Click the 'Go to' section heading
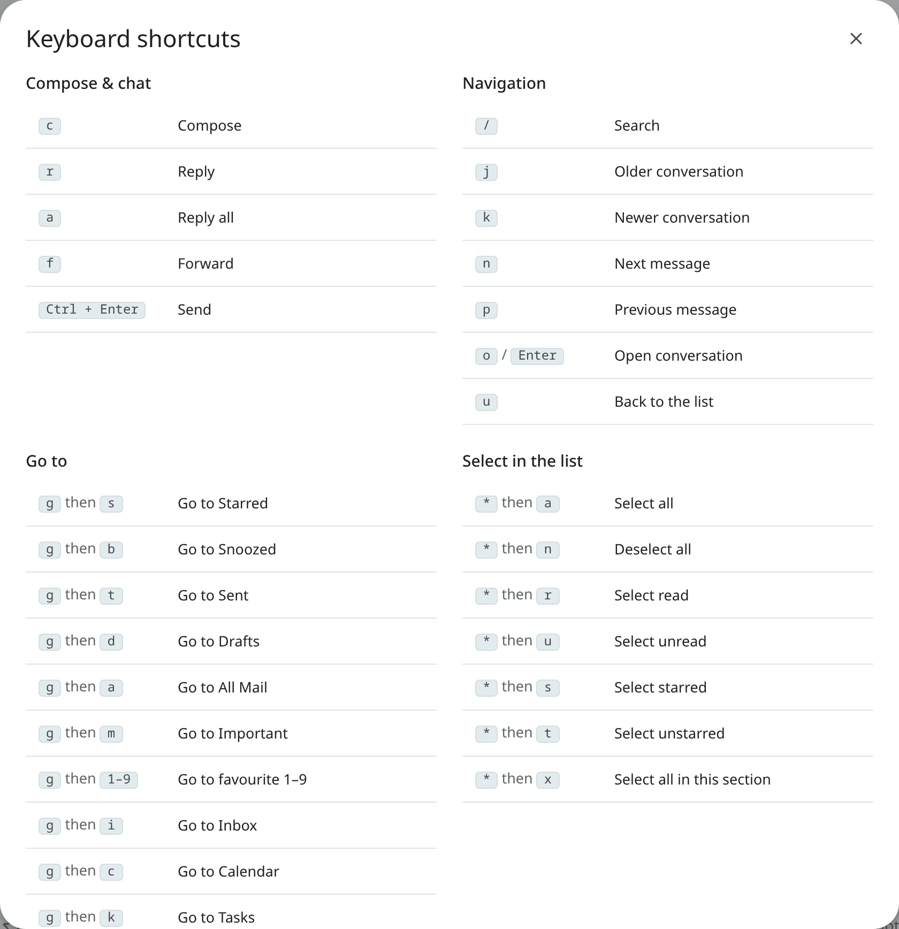899x929 pixels. tap(47, 461)
